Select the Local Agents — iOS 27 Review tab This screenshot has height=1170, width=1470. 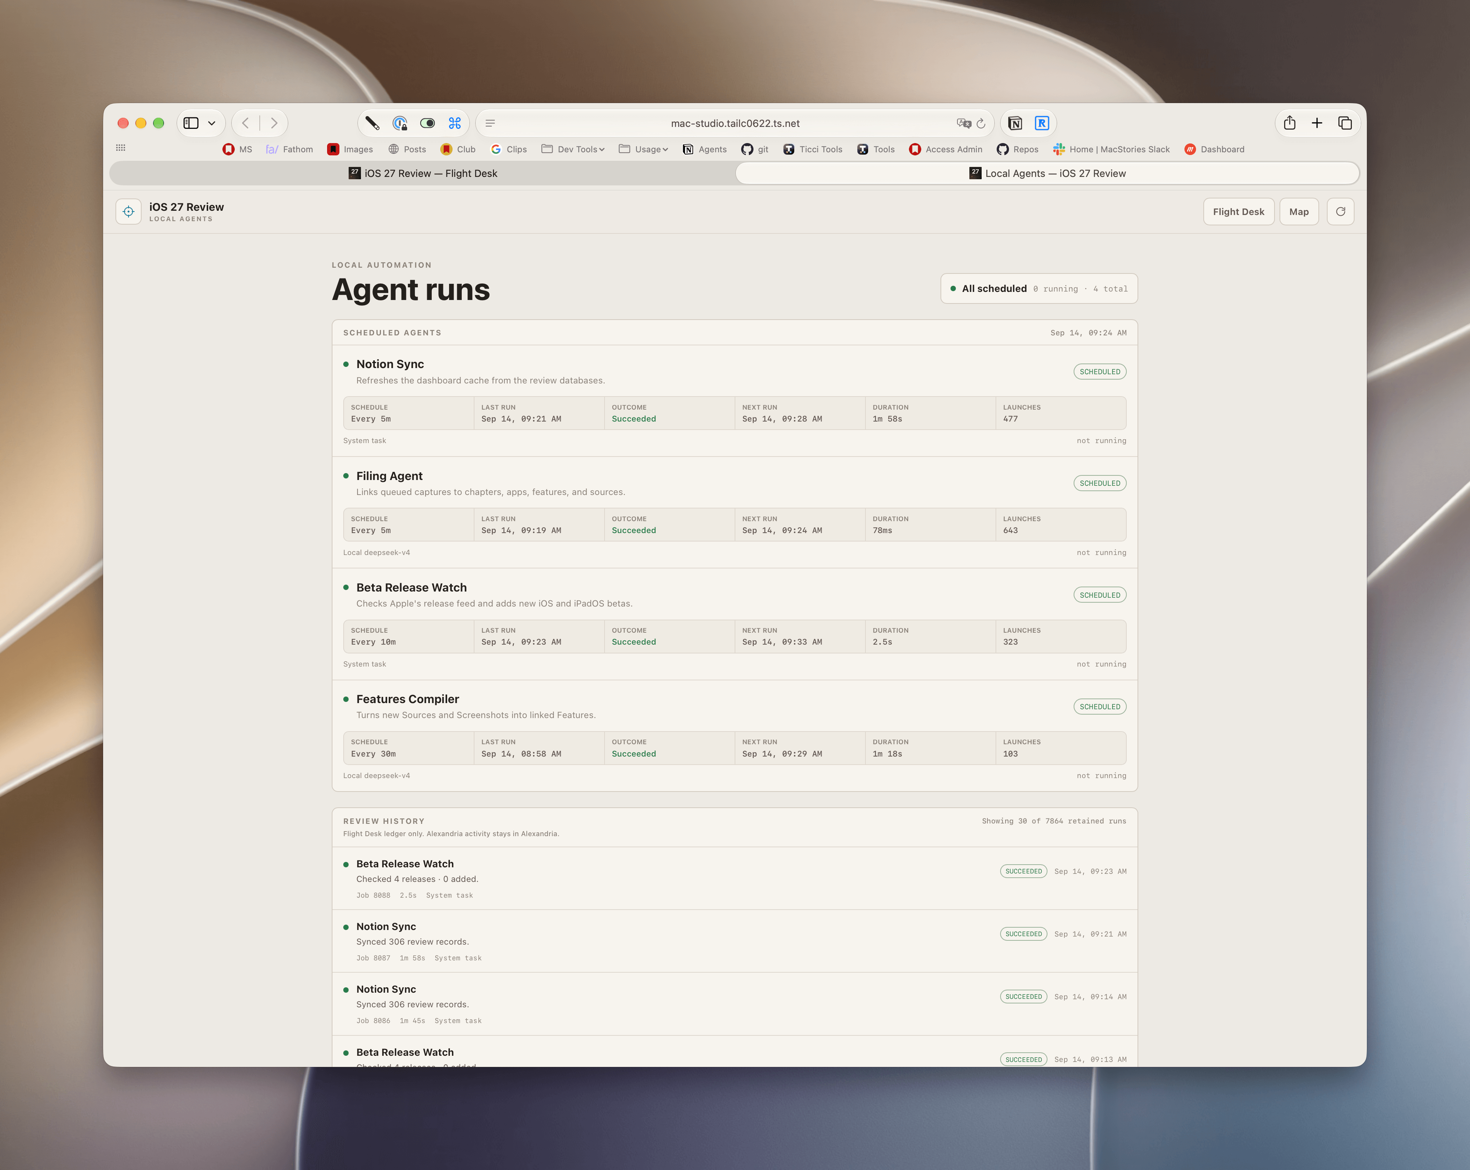[x=1047, y=173]
